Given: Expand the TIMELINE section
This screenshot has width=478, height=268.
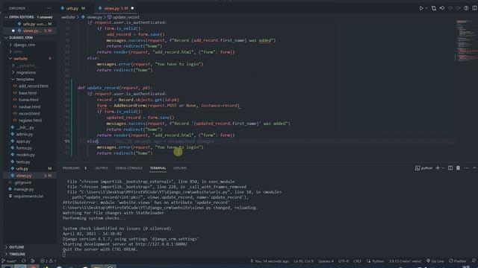Looking at the screenshot, I should pos(17,254).
